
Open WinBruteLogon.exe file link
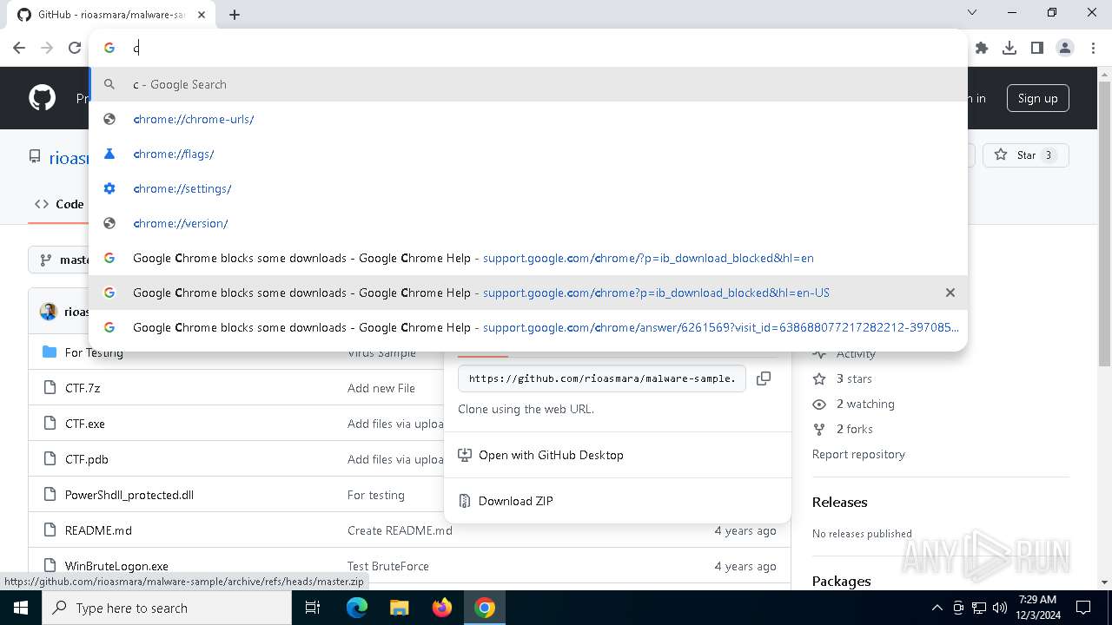pyautogui.click(x=116, y=566)
